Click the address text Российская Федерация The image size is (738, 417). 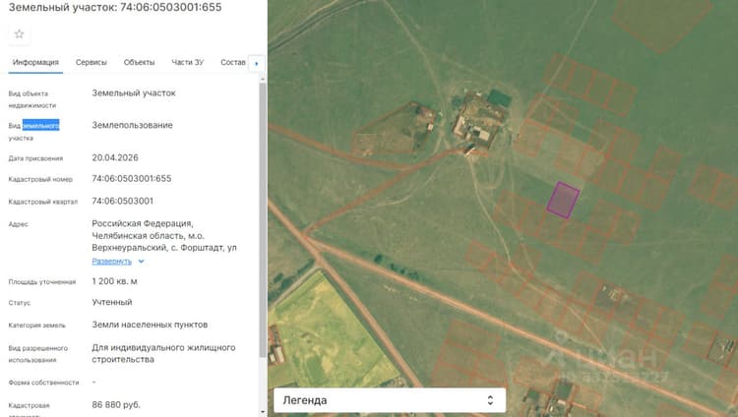point(142,223)
